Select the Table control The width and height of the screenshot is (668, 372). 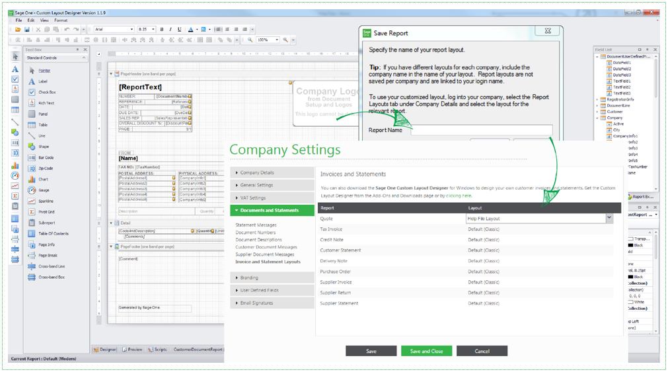38,125
